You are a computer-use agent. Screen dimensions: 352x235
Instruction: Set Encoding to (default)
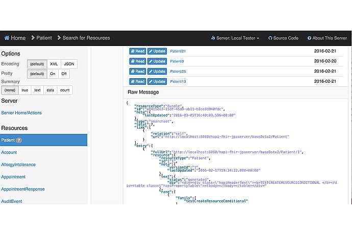37,64
